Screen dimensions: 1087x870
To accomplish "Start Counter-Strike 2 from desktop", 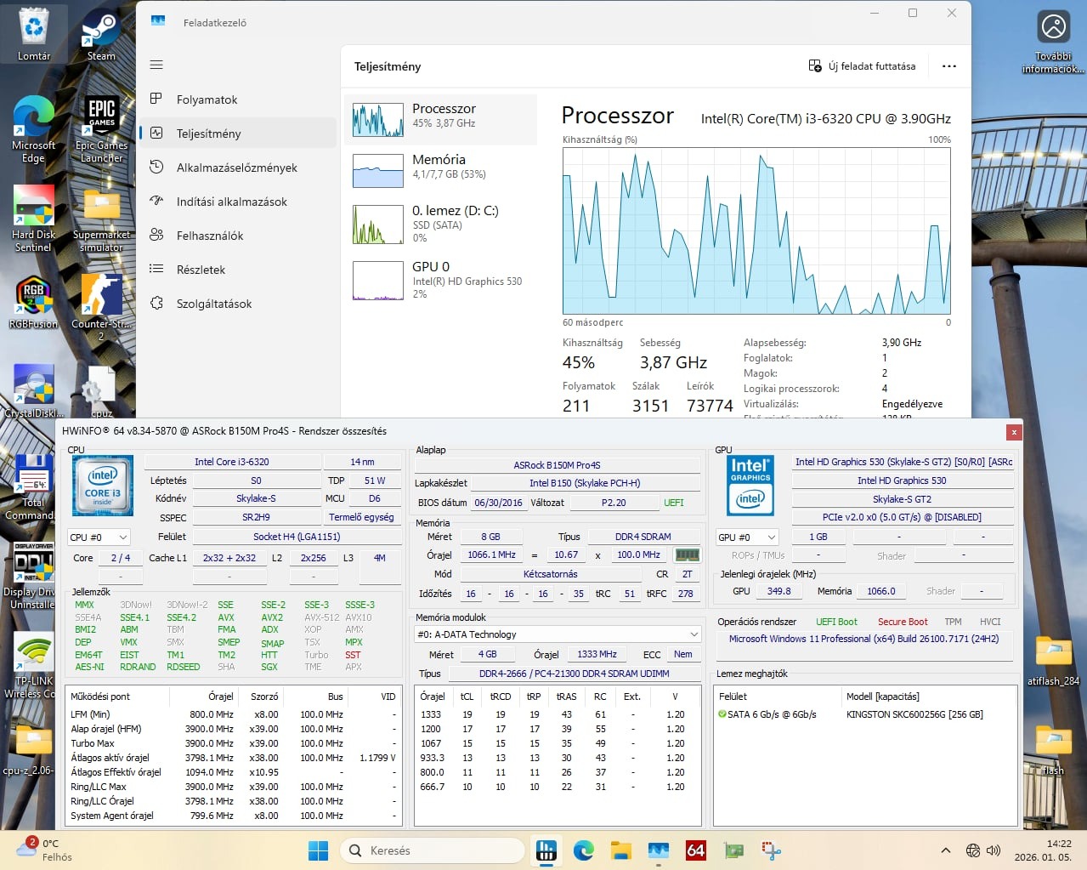I will pyautogui.click(x=101, y=306).
